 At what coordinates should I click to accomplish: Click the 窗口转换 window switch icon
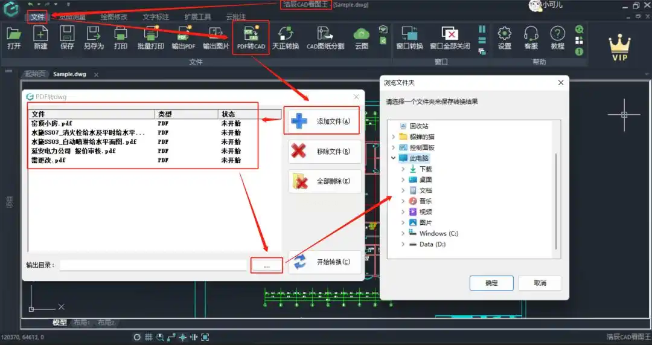(x=409, y=37)
